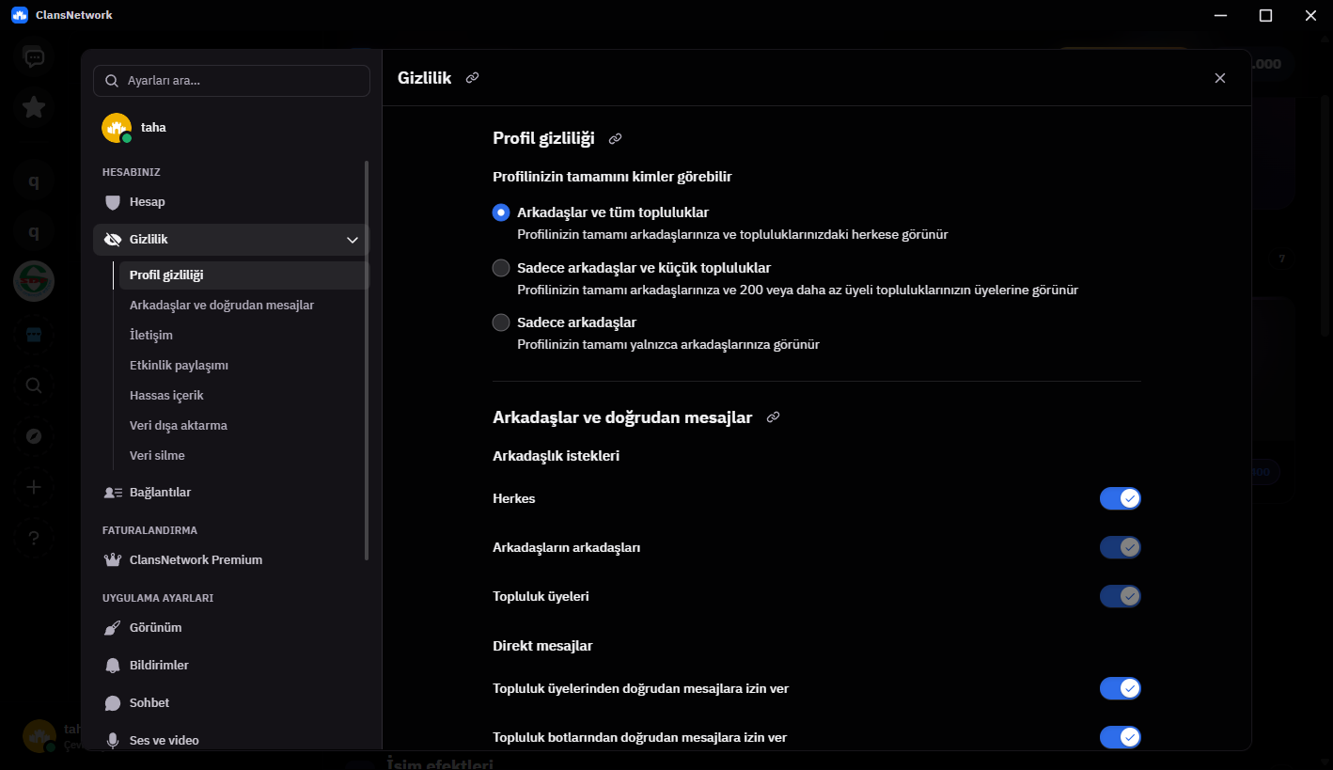Click the Arkadaşlık istekleri heading text

(x=556, y=456)
